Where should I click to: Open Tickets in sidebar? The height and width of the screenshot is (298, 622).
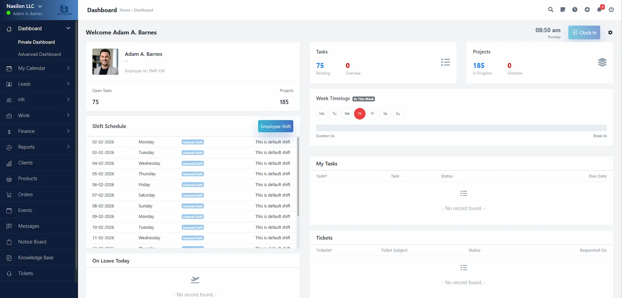(25, 273)
